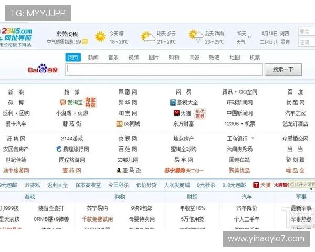The width and height of the screenshot is (315, 252).
Task: Click 大润发商城 in the promo bar
Action: coord(177,185)
